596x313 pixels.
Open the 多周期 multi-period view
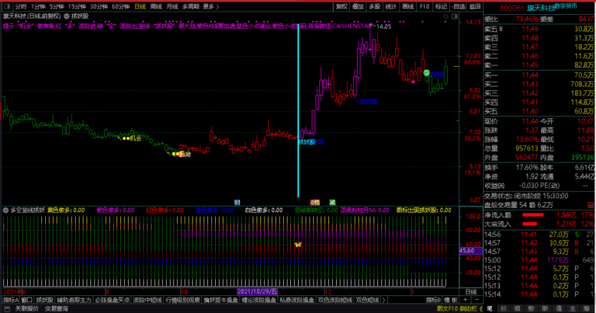(x=191, y=7)
